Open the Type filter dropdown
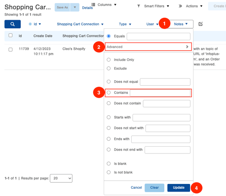226x196 pixels. tap(125, 24)
